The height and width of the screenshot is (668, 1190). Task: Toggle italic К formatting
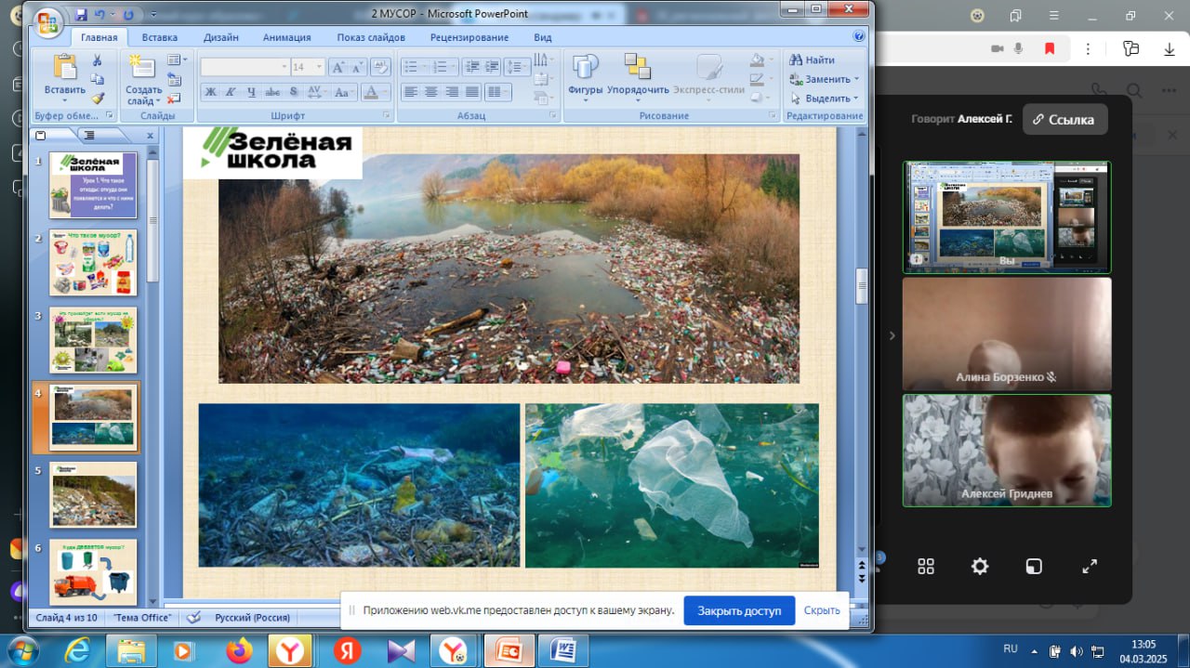click(x=231, y=92)
